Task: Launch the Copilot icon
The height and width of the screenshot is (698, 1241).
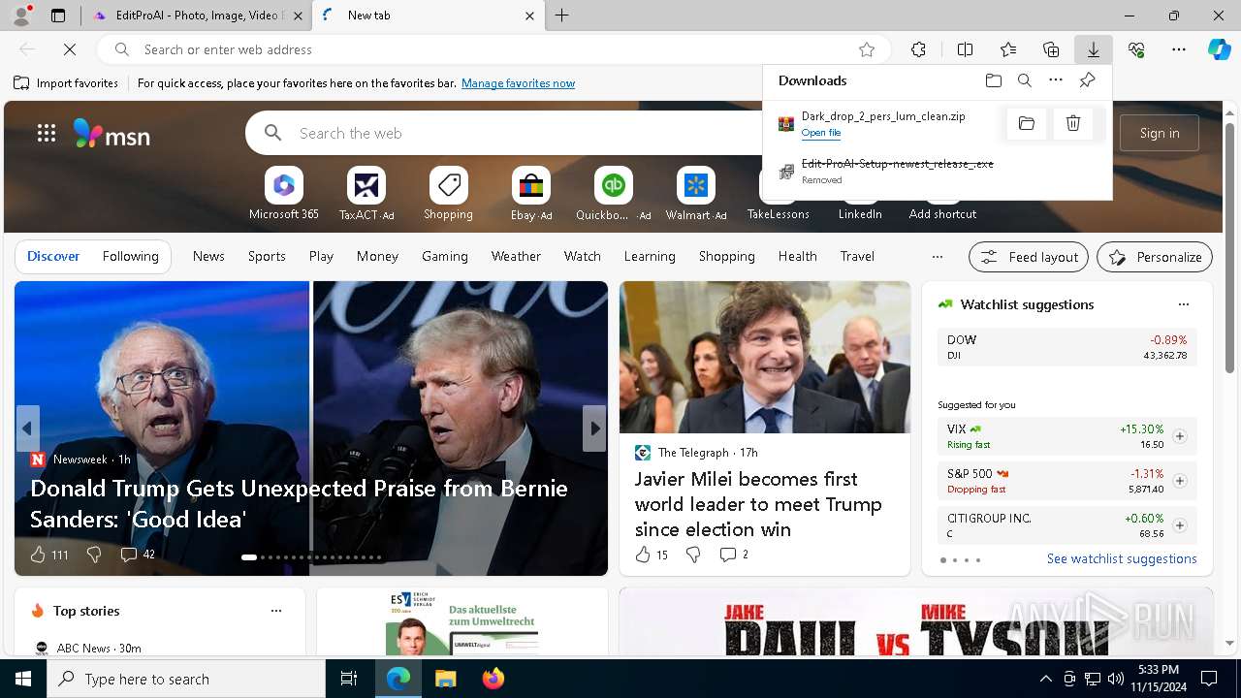Action: (x=1219, y=49)
